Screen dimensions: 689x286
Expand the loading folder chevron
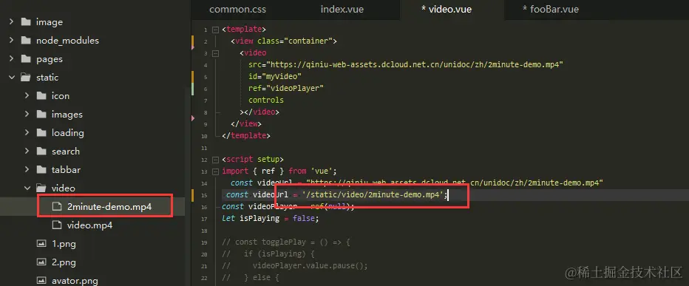coord(27,133)
